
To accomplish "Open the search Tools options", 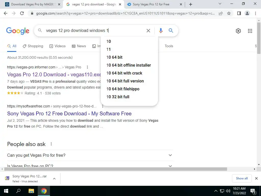I will click(169, 46).
